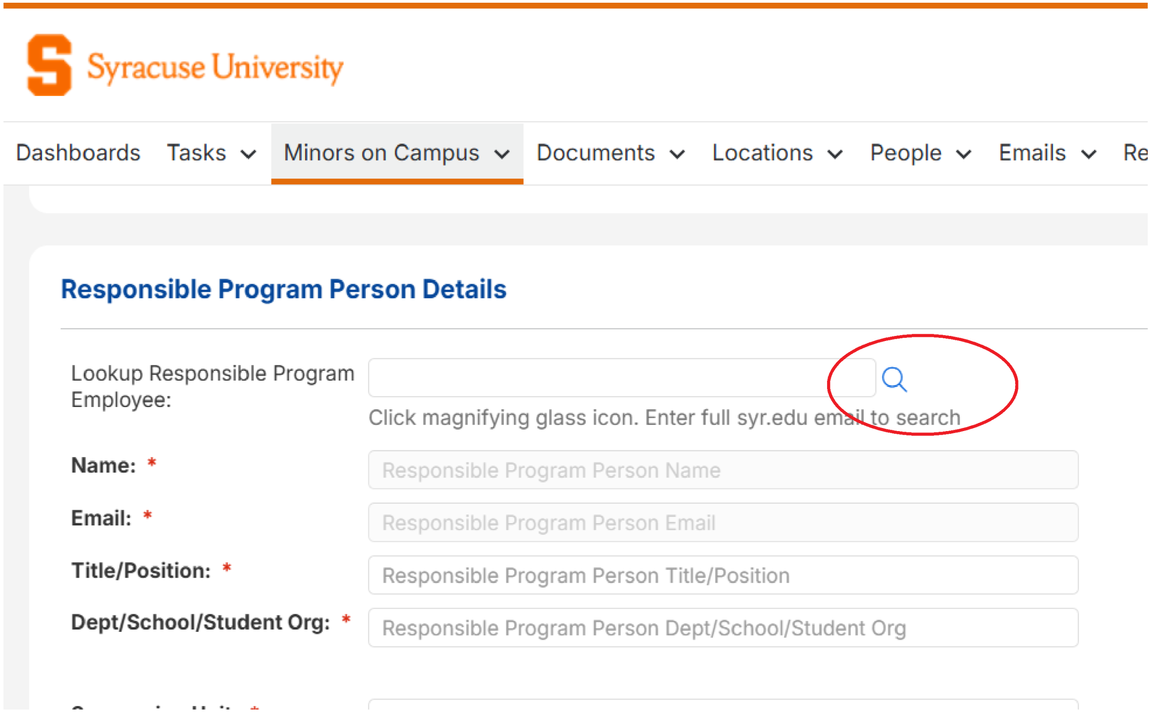
Task: Select the Title/Position input field
Action: [x=723, y=575]
